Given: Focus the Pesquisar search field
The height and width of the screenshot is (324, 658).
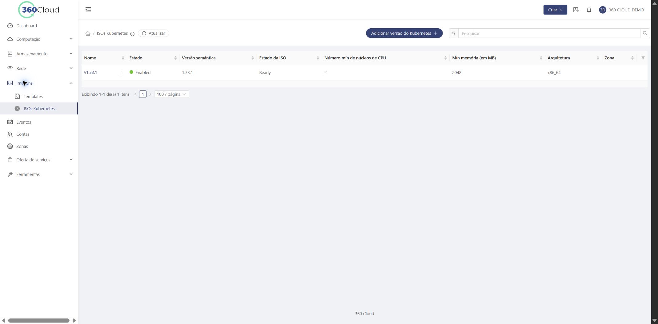Looking at the screenshot, I should 549,33.
